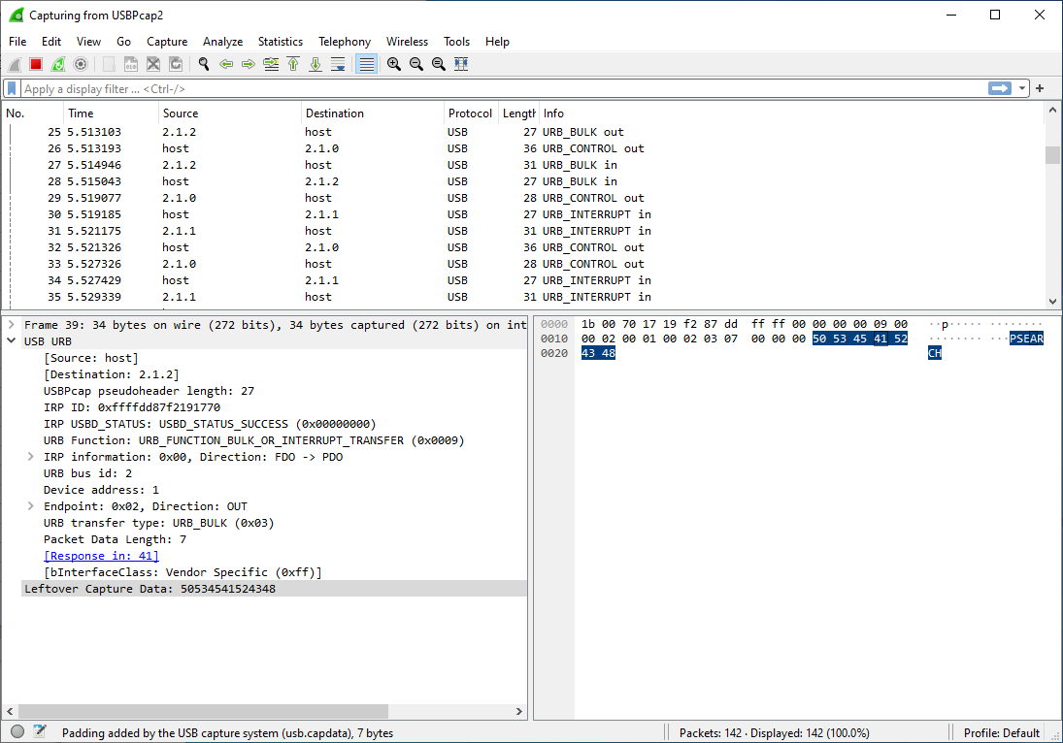Open the Statistics menu
Image resolution: width=1063 pixels, height=743 pixels.
click(280, 42)
